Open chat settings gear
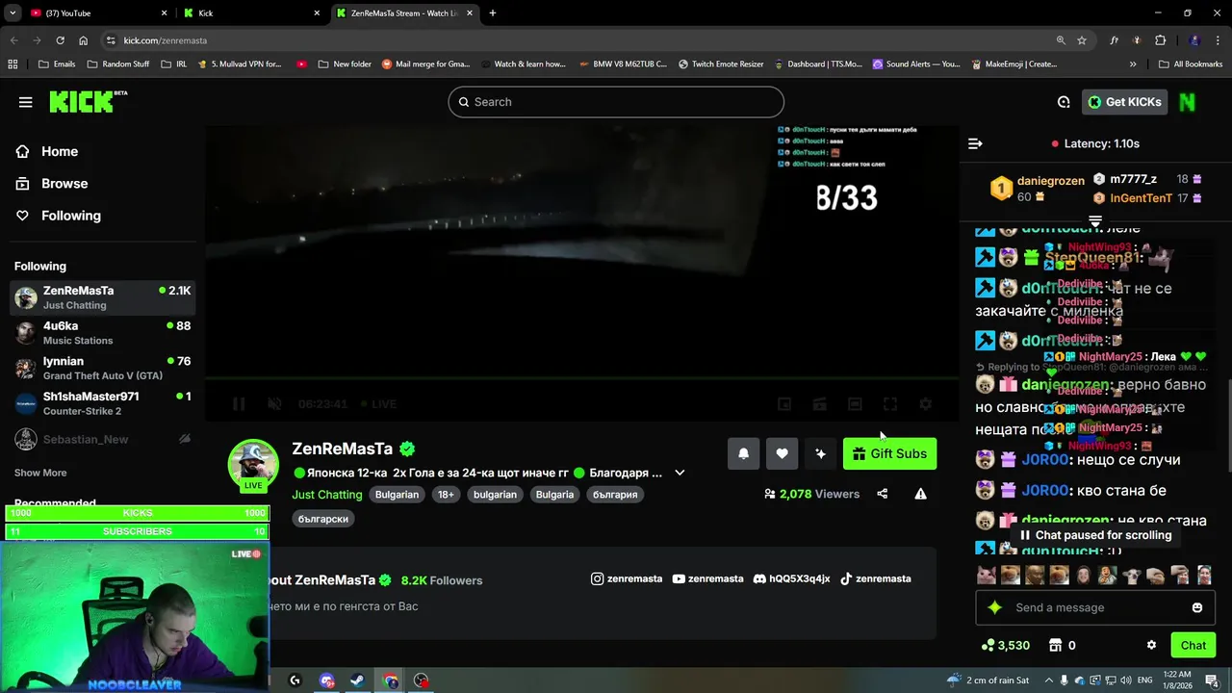This screenshot has height=693, width=1232. click(x=1151, y=645)
